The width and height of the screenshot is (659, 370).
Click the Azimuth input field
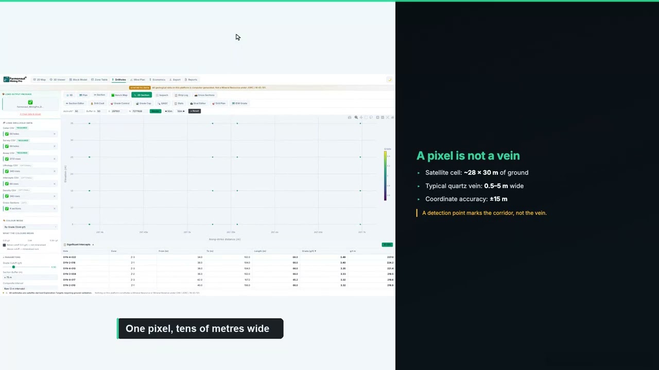(78, 111)
